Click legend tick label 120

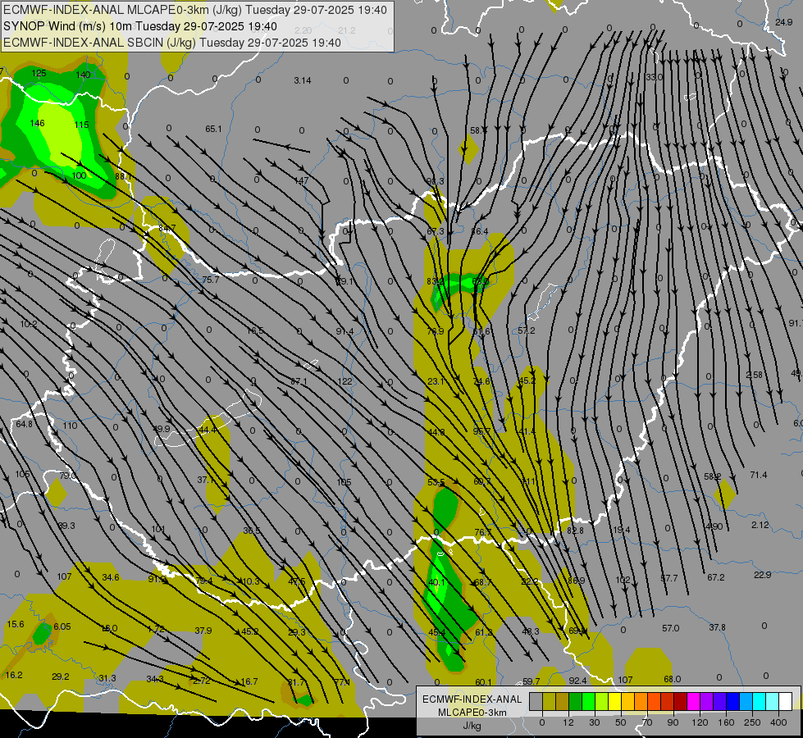(700, 722)
